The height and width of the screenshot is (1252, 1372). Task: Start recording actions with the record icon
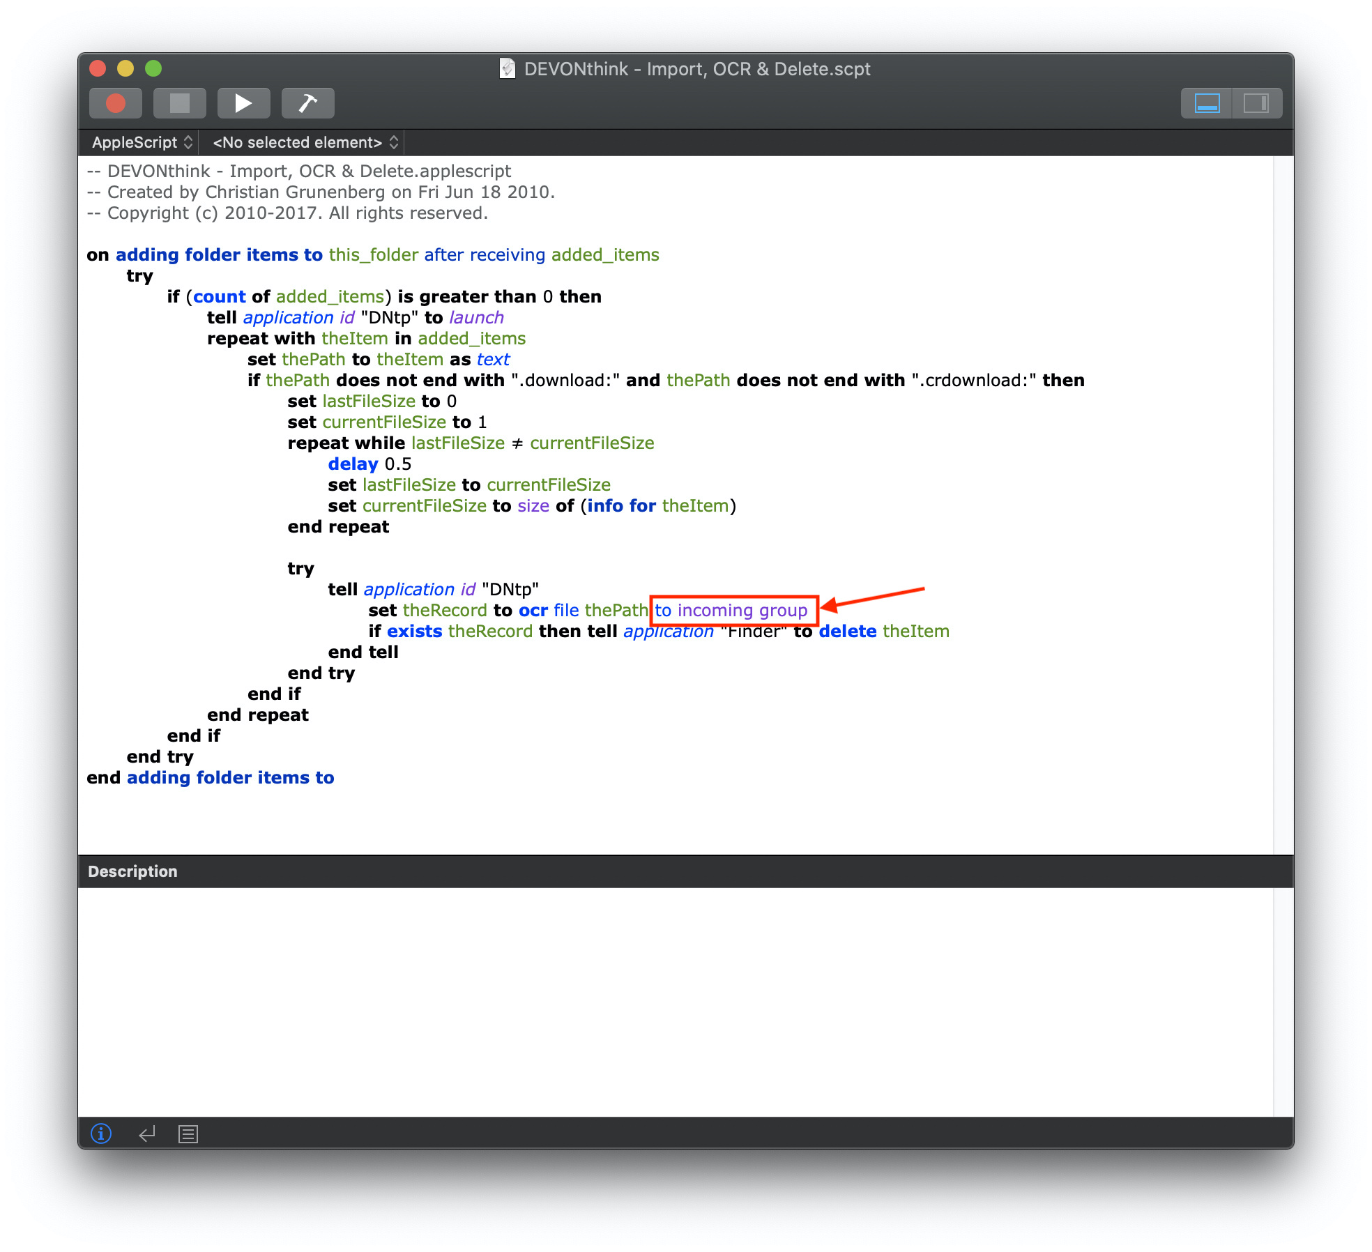tap(115, 102)
